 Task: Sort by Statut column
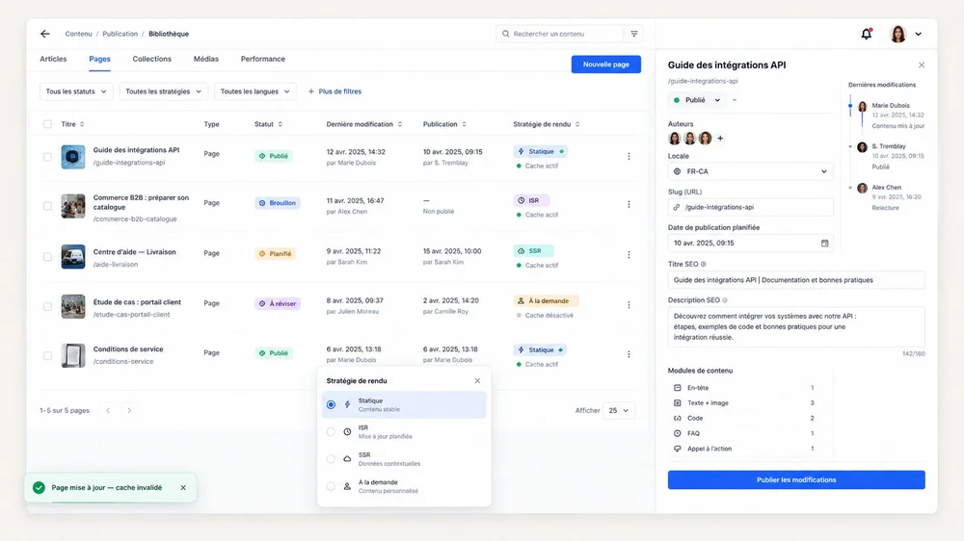tap(280, 124)
